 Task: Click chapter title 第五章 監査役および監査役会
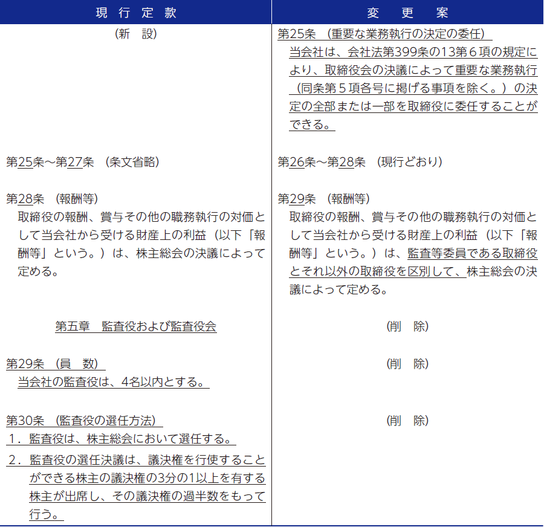point(135,327)
